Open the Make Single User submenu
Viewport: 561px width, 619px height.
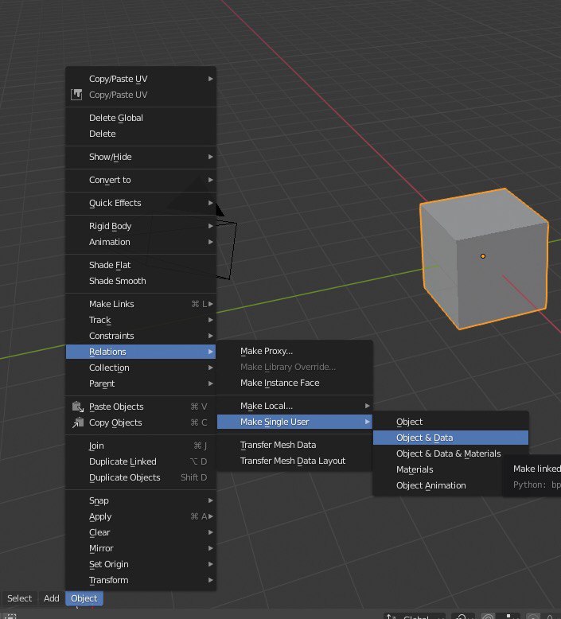pos(294,422)
